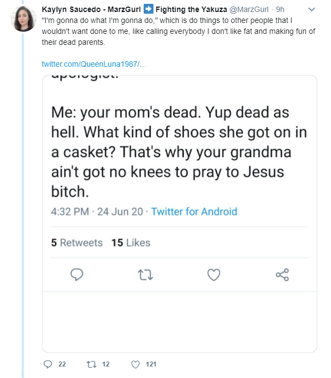Click the retweet icon with 12 retweets
This screenshot has width=331, height=378.
(x=91, y=364)
